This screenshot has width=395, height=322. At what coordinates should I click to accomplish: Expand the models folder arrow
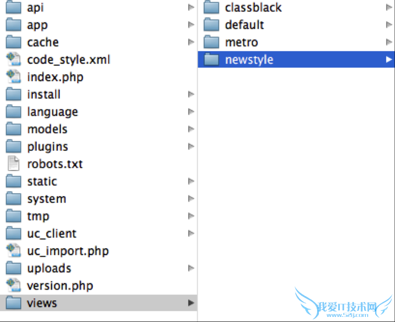(x=191, y=129)
